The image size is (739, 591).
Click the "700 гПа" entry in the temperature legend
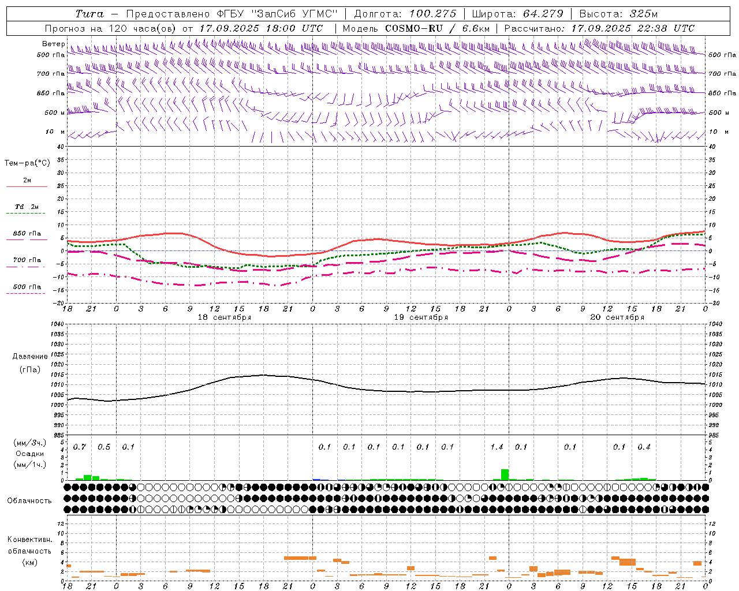(x=27, y=260)
